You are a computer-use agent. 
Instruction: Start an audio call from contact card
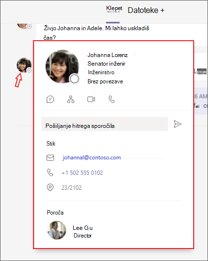pyautogui.click(x=111, y=100)
